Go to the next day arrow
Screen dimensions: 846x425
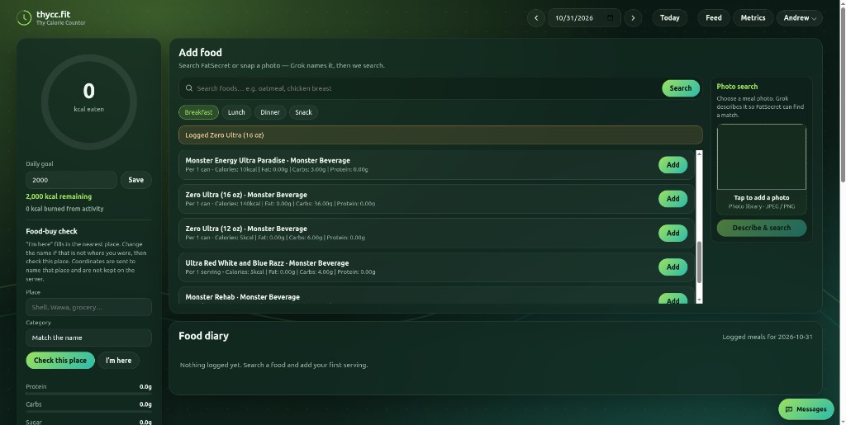pos(633,18)
